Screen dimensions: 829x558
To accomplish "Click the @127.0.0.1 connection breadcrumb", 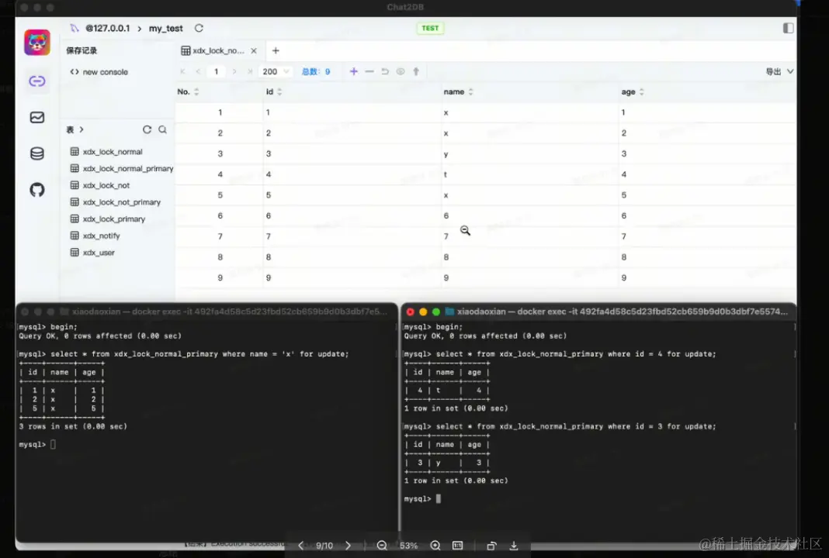I will click(107, 28).
